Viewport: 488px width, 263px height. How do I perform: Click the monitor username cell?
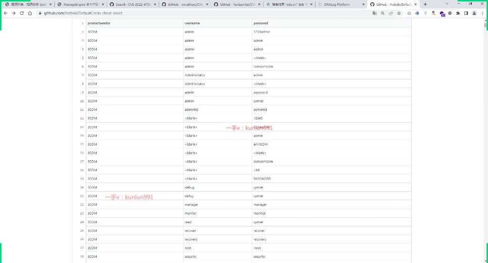pos(217,213)
